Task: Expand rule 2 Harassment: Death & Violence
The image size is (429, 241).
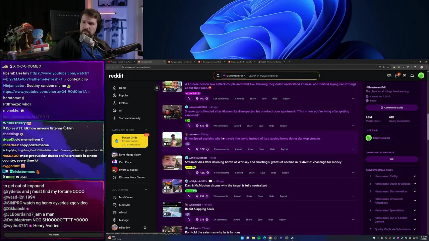Action: tap(415, 184)
